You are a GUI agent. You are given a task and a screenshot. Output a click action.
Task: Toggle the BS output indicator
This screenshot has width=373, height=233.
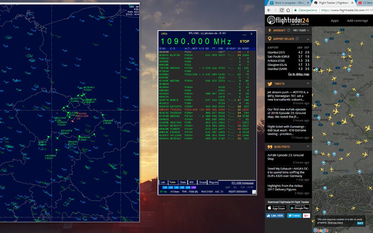point(235,187)
